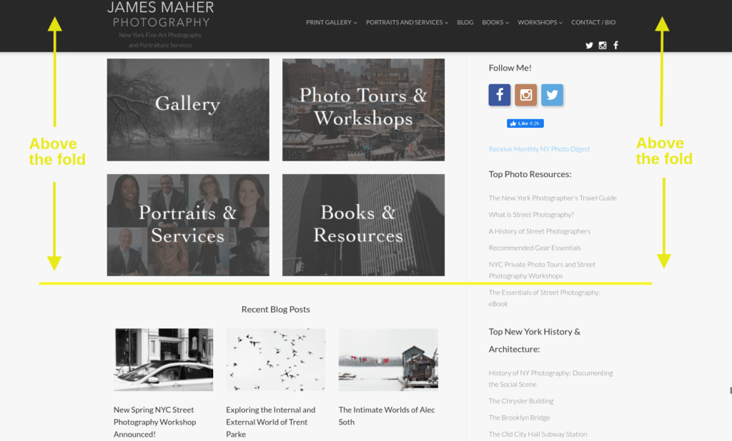Open the Photo Tours & Workshops tile

pos(363,110)
